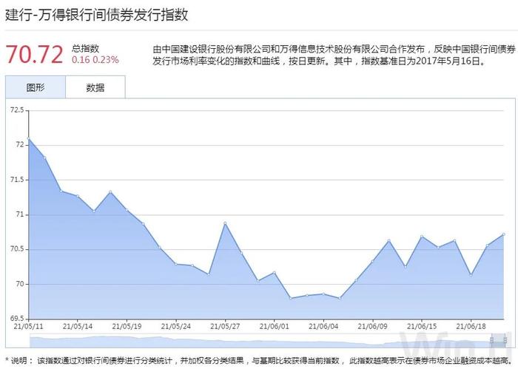Select the final data point at 70.72
Screen dimensions: 518x369
pyautogui.click(x=503, y=234)
